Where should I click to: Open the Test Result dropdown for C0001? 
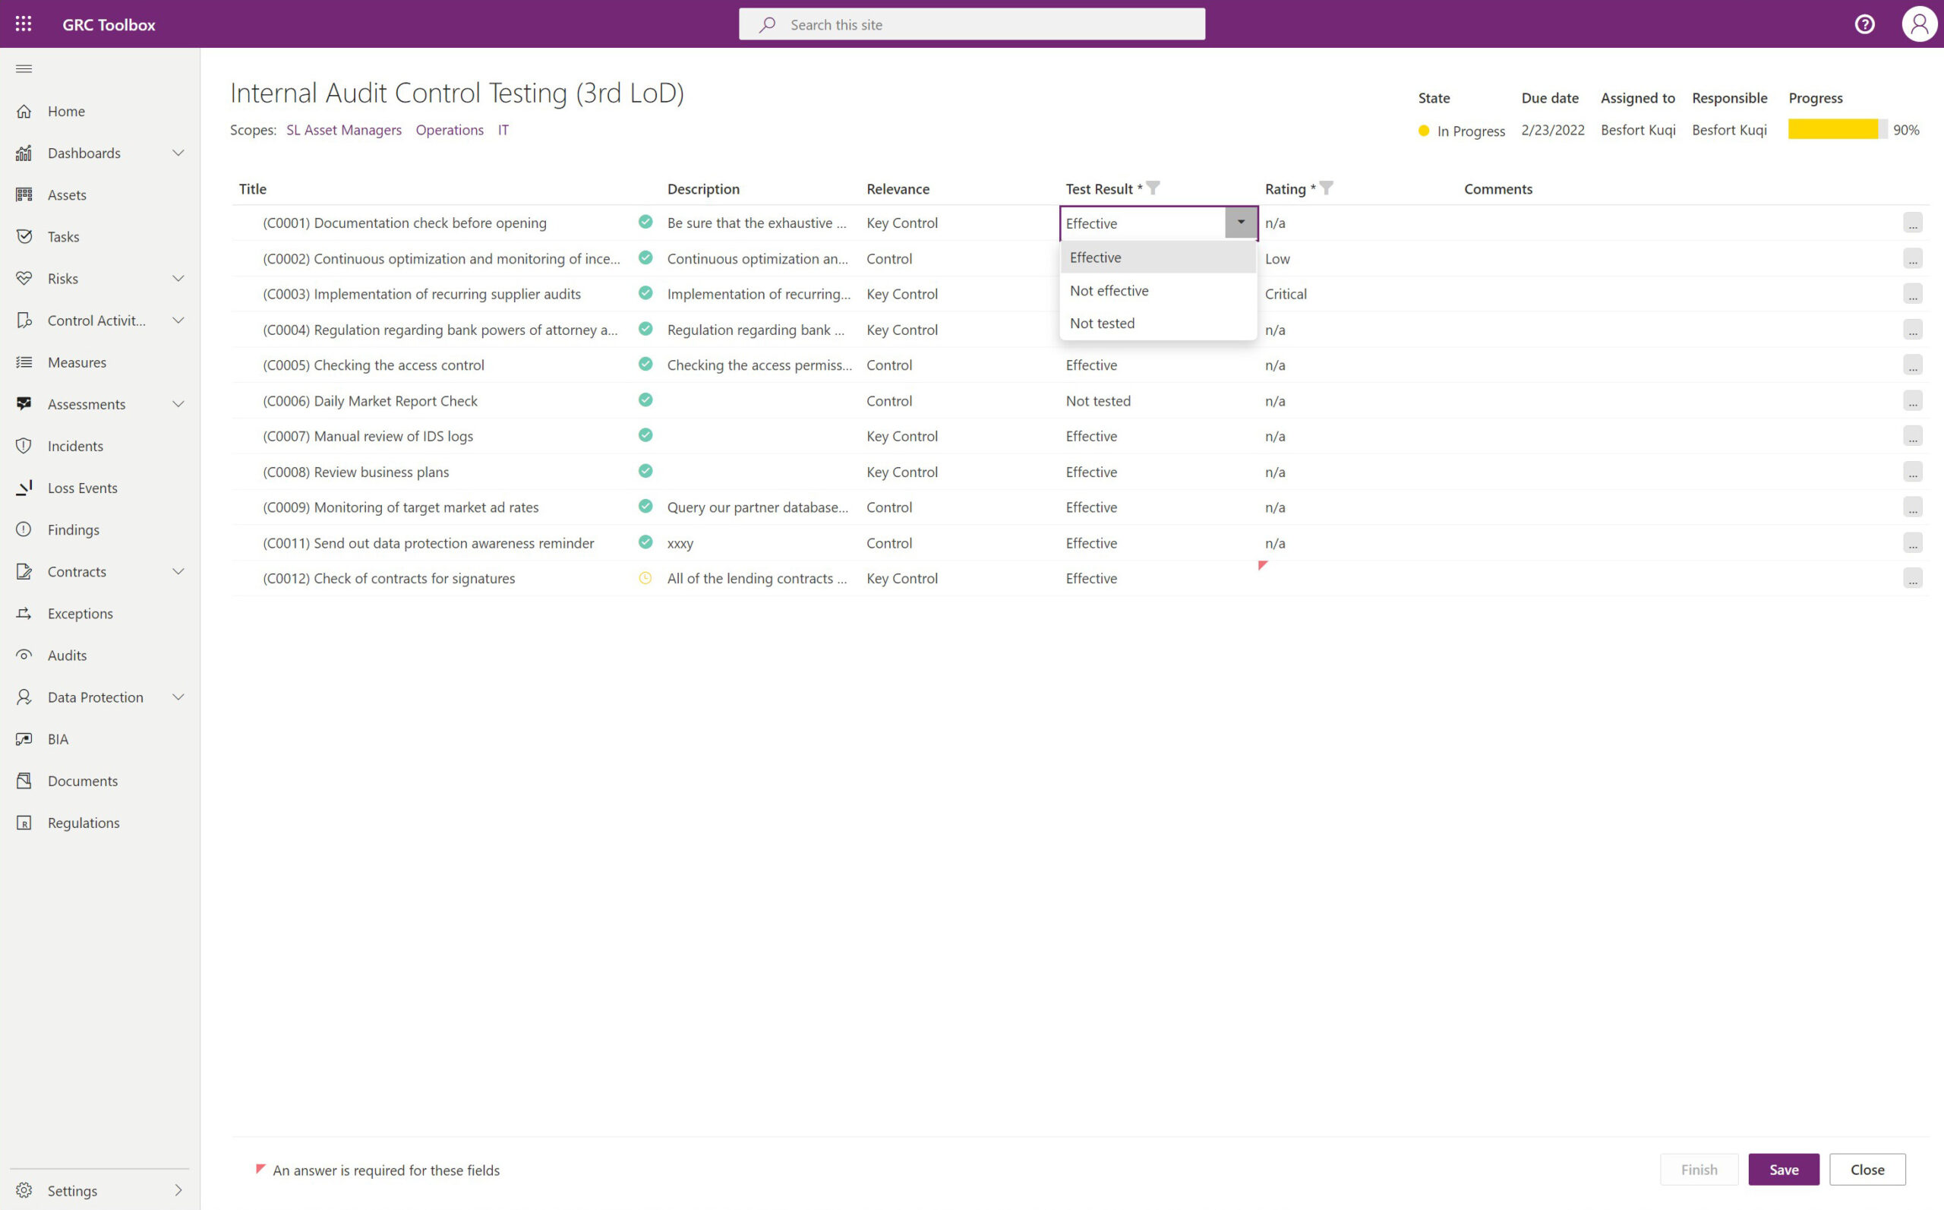pos(1241,223)
